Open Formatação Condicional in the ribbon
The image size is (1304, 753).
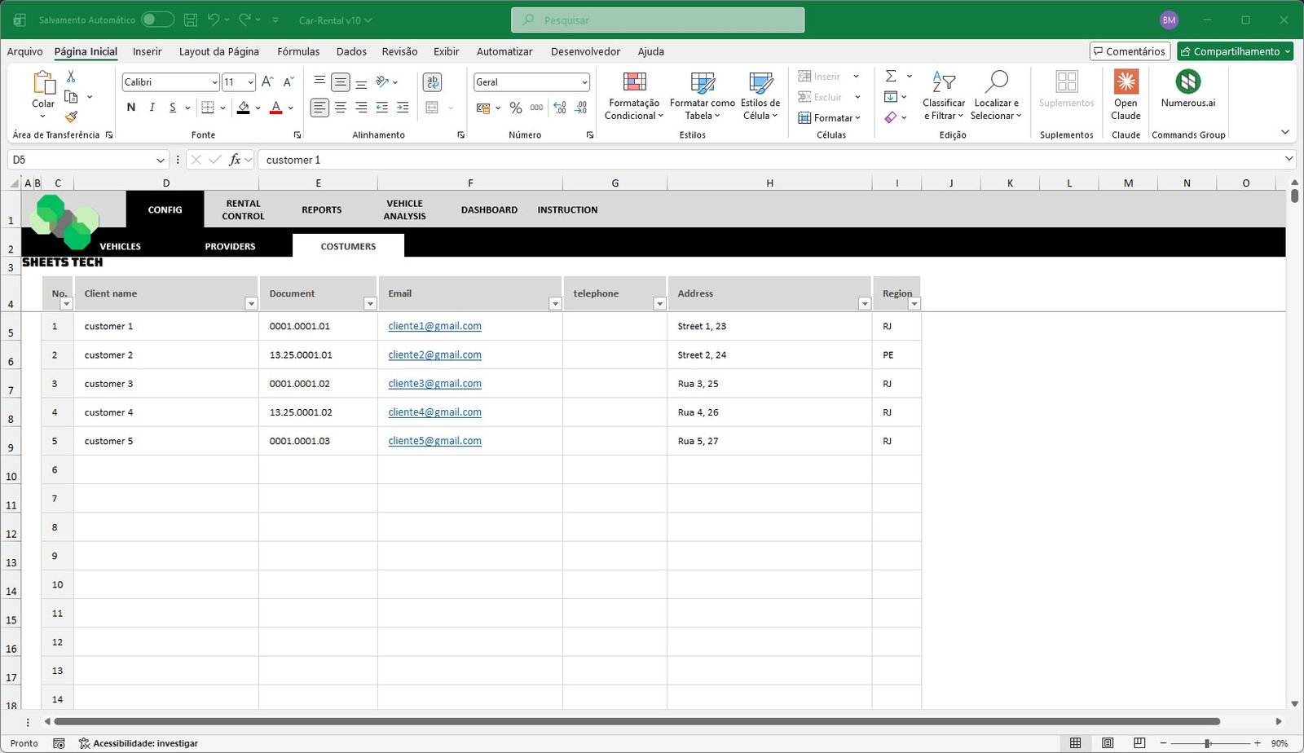click(x=634, y=95)
